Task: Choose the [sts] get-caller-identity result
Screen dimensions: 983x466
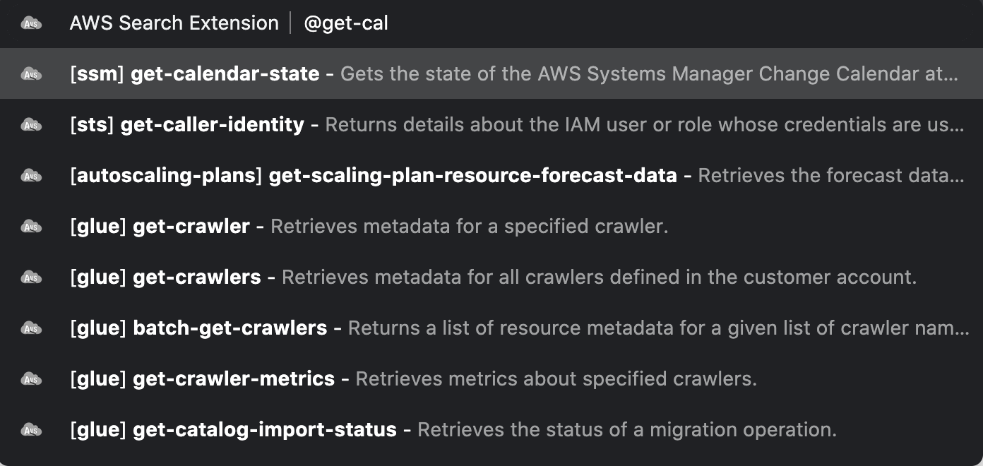Action: click(491, 124)
